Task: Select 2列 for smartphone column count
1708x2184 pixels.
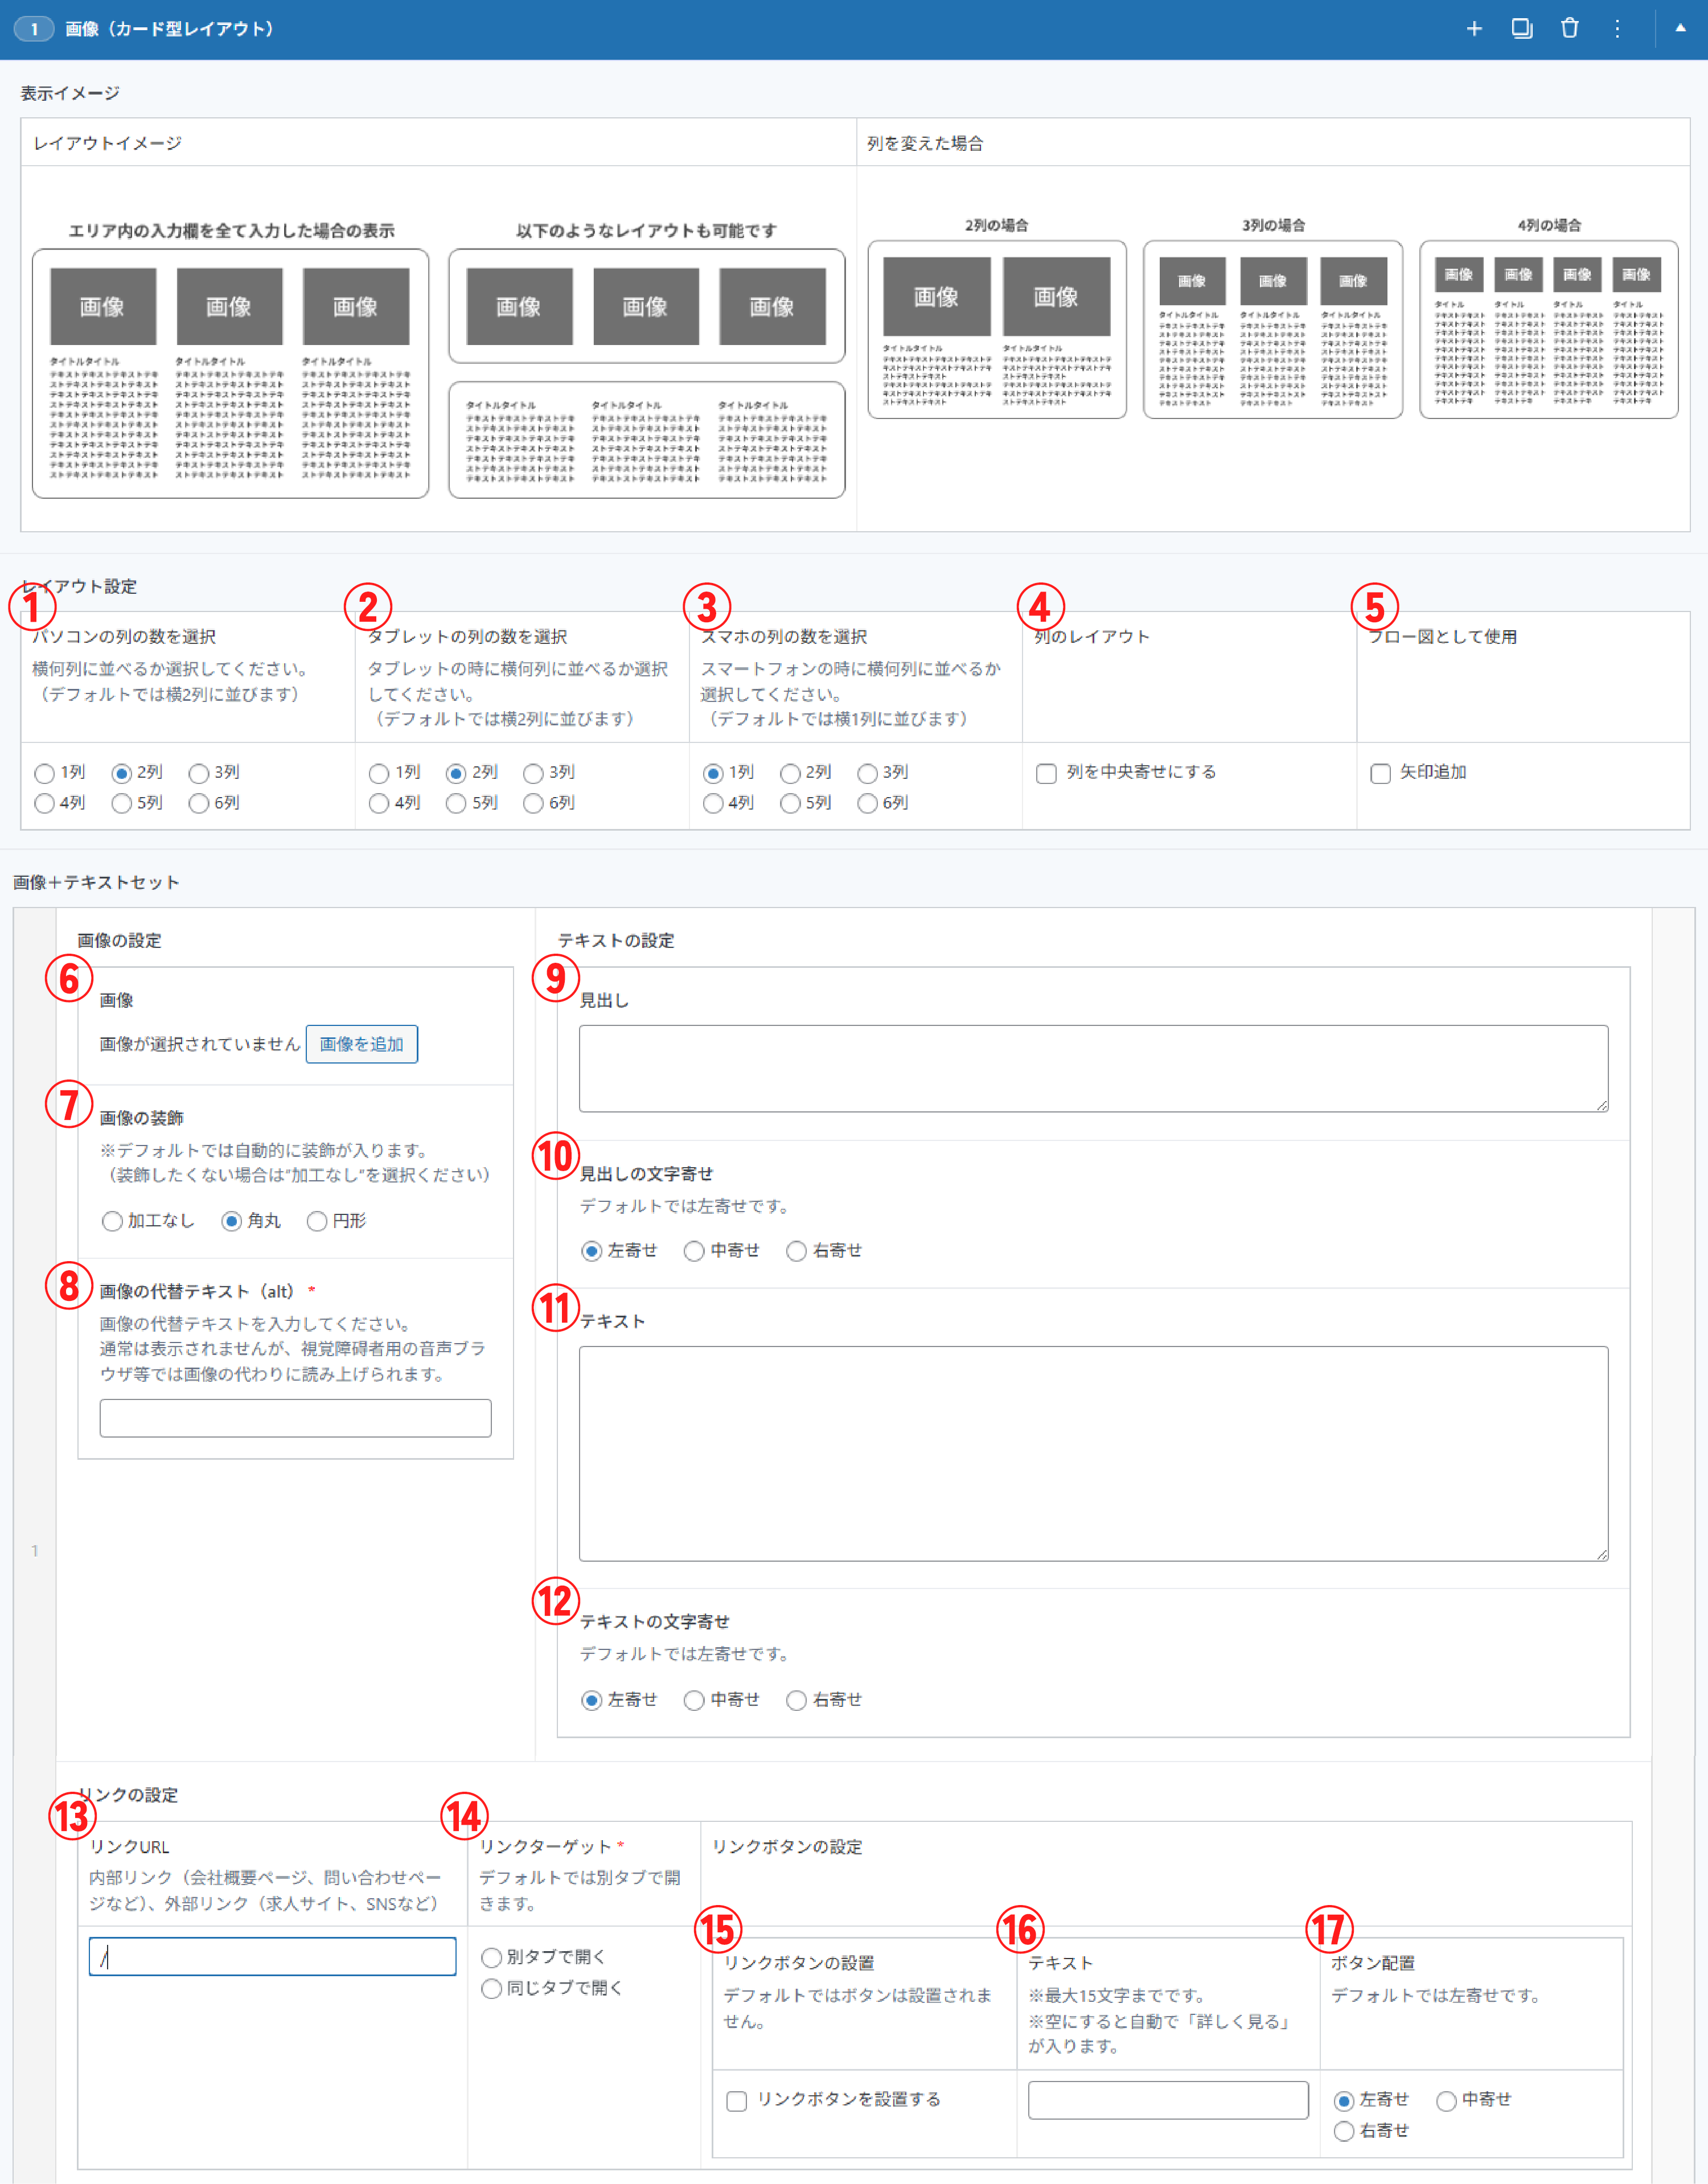Action: point(790,773)
